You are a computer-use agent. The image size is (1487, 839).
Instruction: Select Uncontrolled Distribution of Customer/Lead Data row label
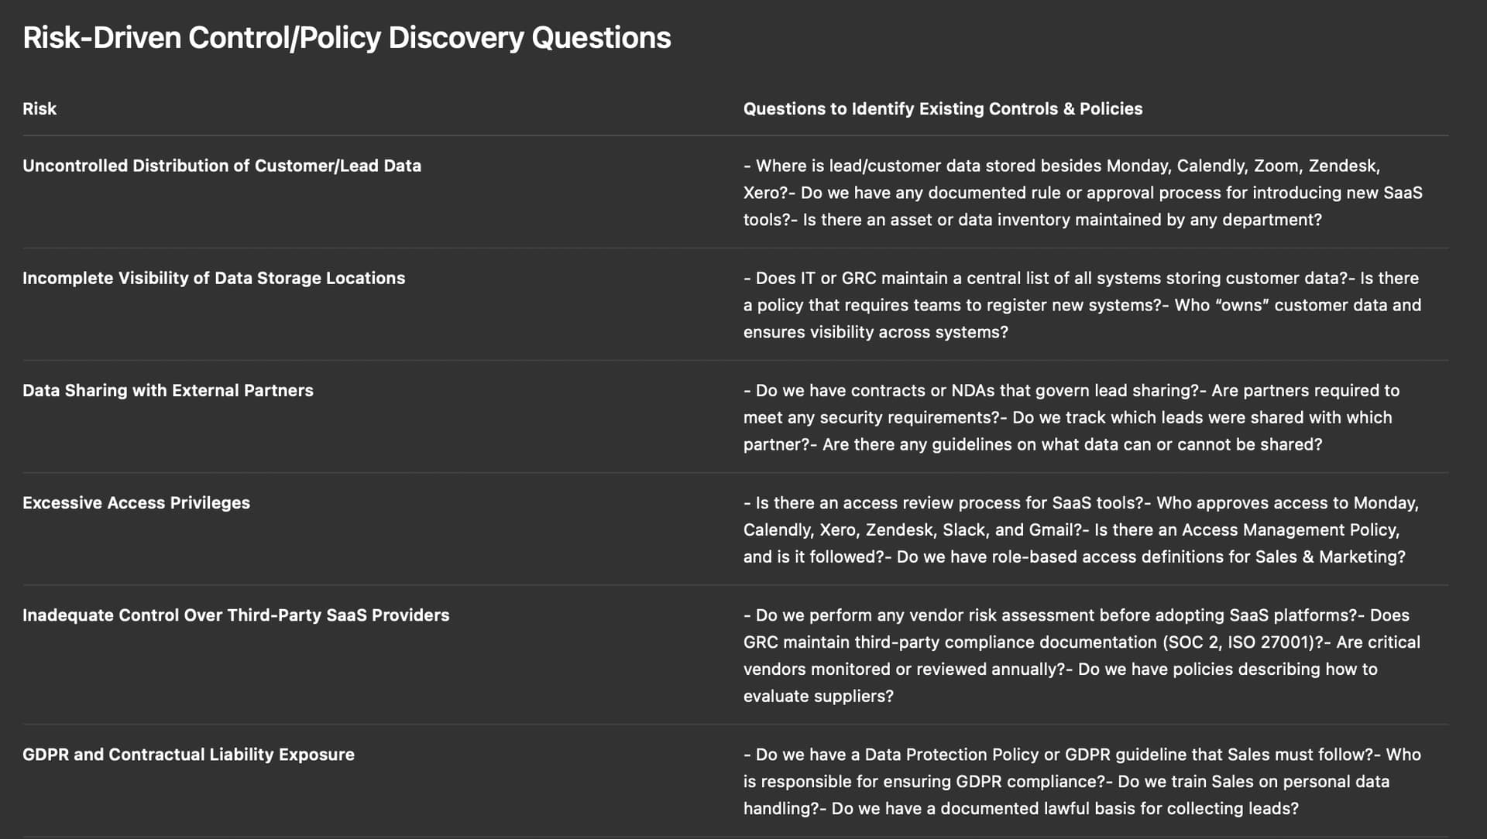click(x=222, y=166)
